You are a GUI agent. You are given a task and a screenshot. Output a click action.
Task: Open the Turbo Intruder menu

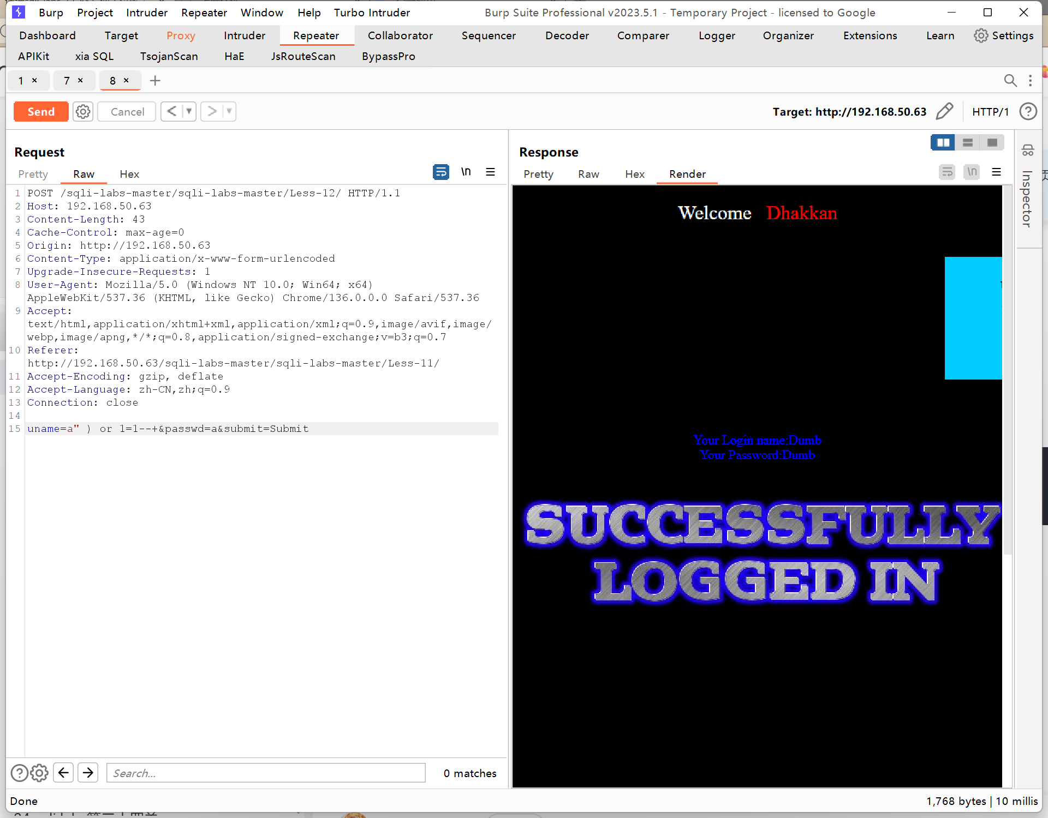point(372,13)
